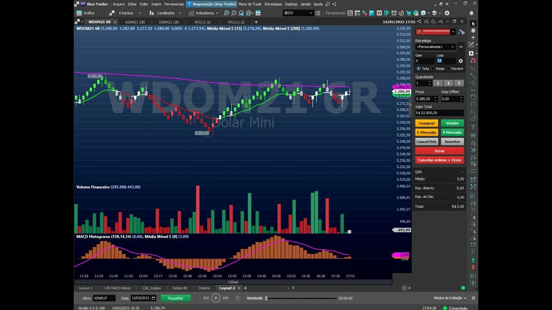This screenshot has height=310, width=552.
Task: Click the Inverter button
Action: tap(452, 141)
